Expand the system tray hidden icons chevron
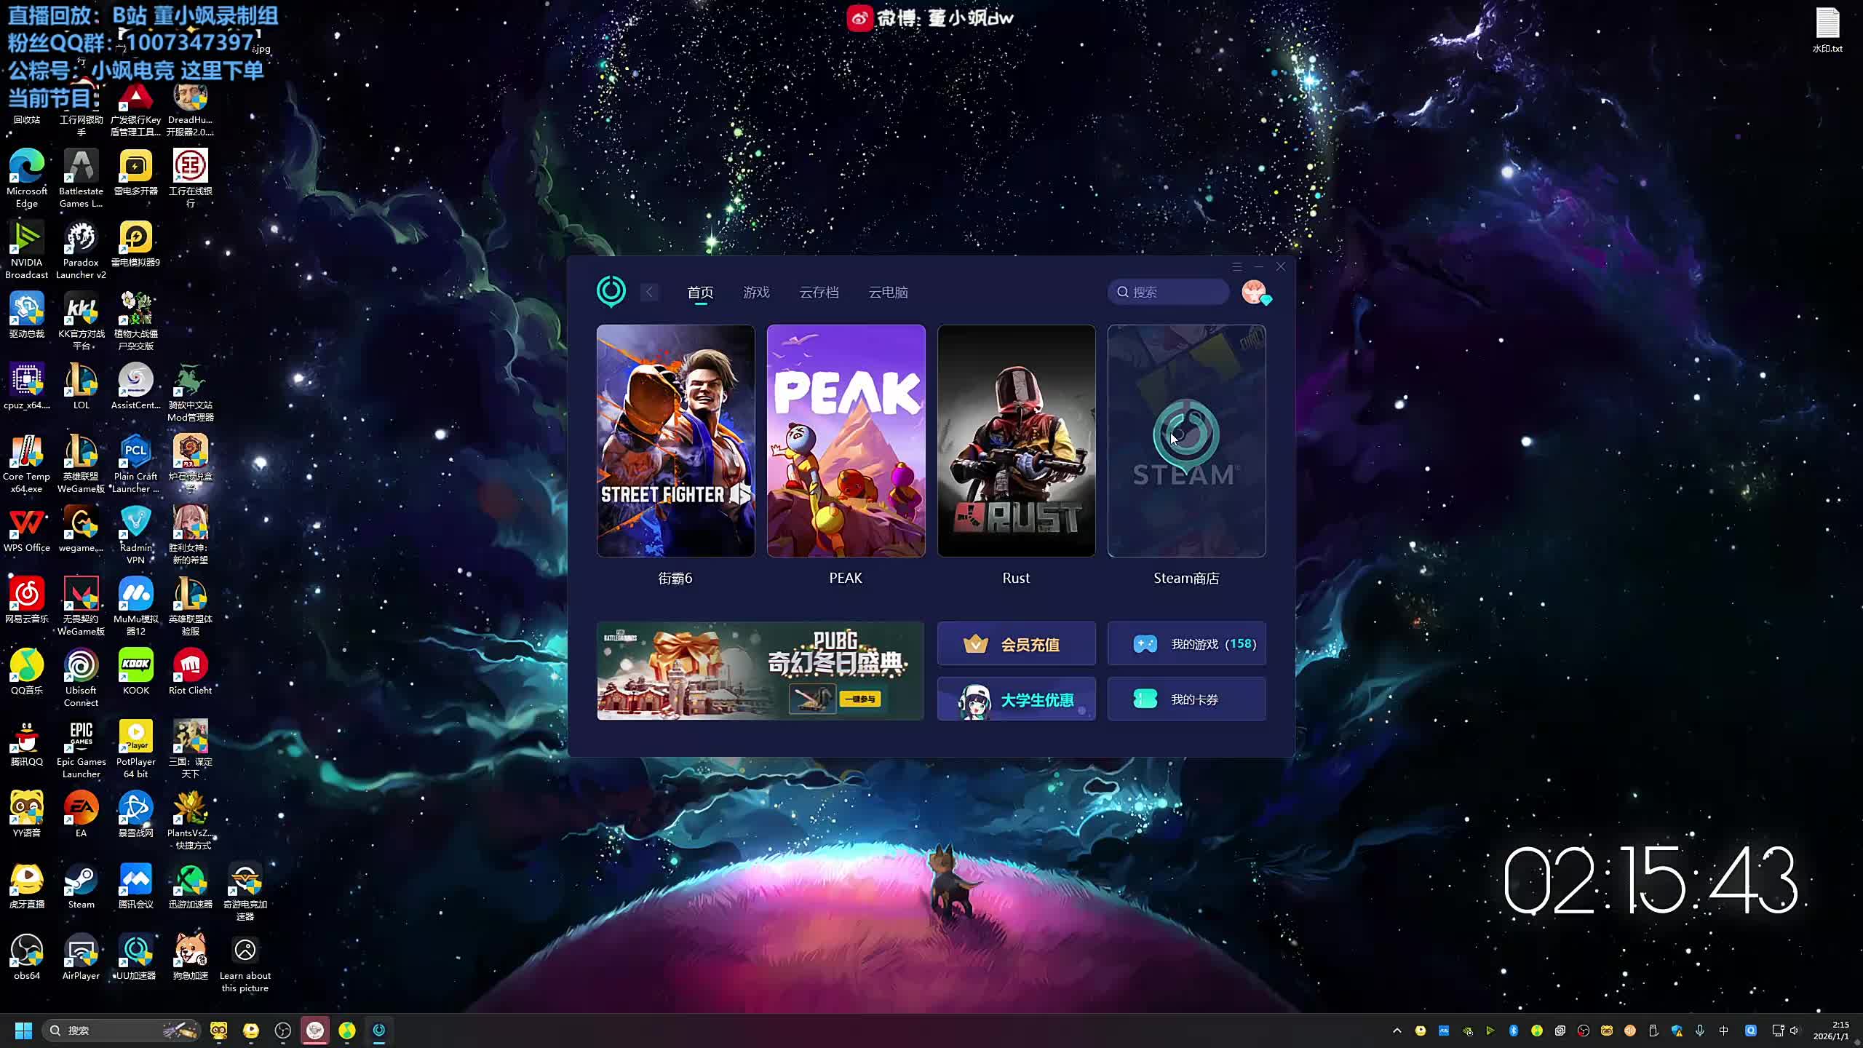This screenshot has width=1863, height=1048. point(1397,1031)
